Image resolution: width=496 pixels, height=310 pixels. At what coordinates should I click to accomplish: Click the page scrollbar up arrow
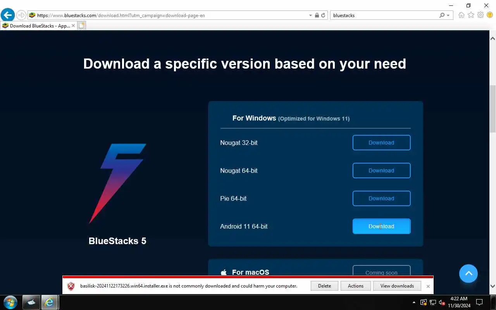coord(493,38)
